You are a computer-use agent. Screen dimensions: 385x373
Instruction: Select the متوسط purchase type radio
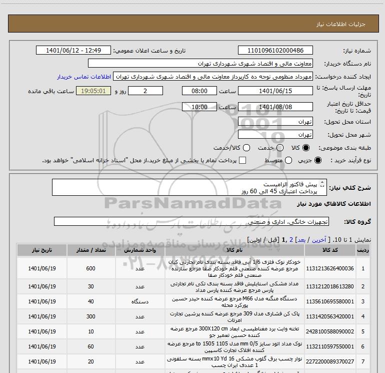pos(288,160)
